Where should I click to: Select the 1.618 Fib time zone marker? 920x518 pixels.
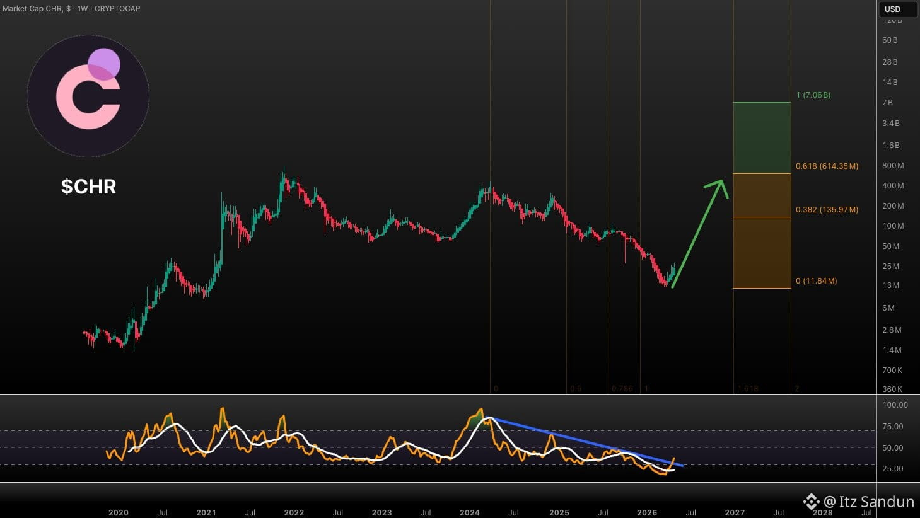747,389
